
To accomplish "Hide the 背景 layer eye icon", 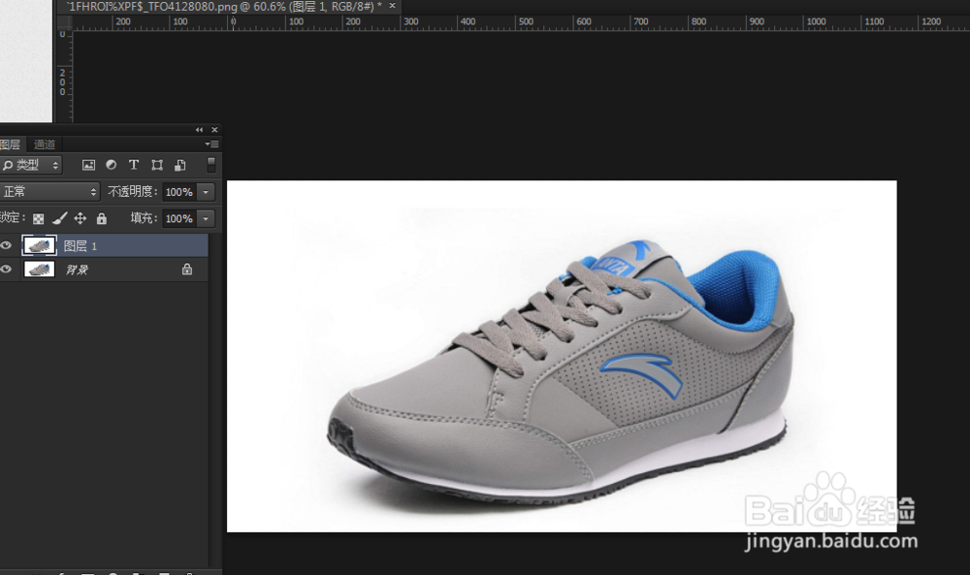I will point(6,269).
